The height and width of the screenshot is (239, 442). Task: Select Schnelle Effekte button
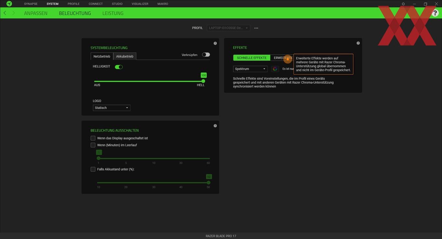[x=252, y=58]
